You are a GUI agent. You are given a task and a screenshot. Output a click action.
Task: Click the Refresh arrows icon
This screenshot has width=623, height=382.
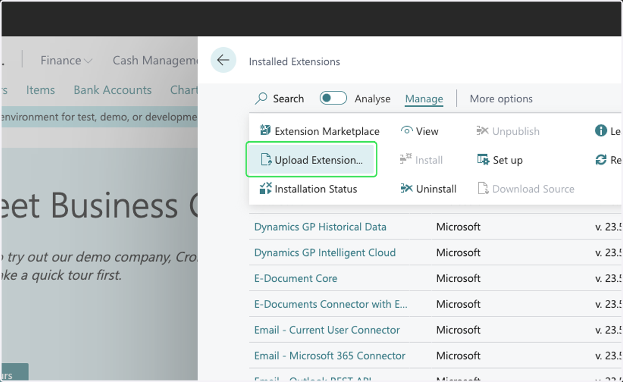pos(601,160)
